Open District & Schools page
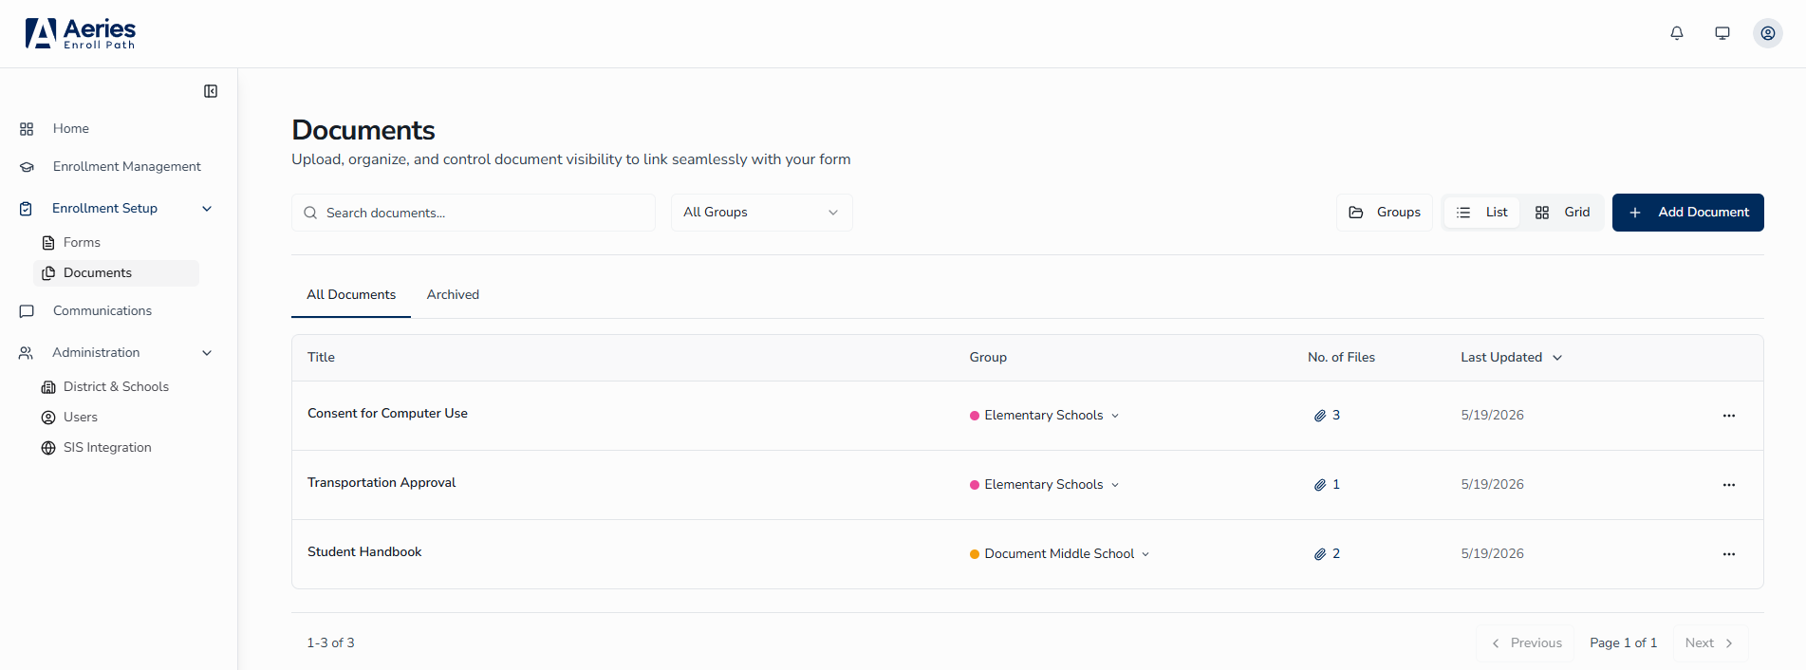Screen dimensions: 1806x670 tap(116, 387)
